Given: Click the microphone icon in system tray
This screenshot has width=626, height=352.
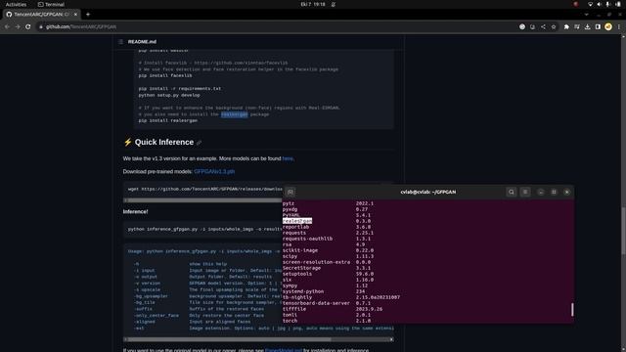Looking at the screenshot, I should (607, 4).
